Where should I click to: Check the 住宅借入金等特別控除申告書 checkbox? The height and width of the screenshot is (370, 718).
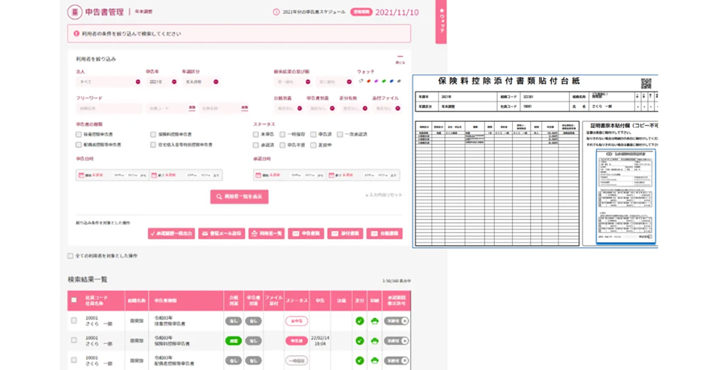point(154,145)
